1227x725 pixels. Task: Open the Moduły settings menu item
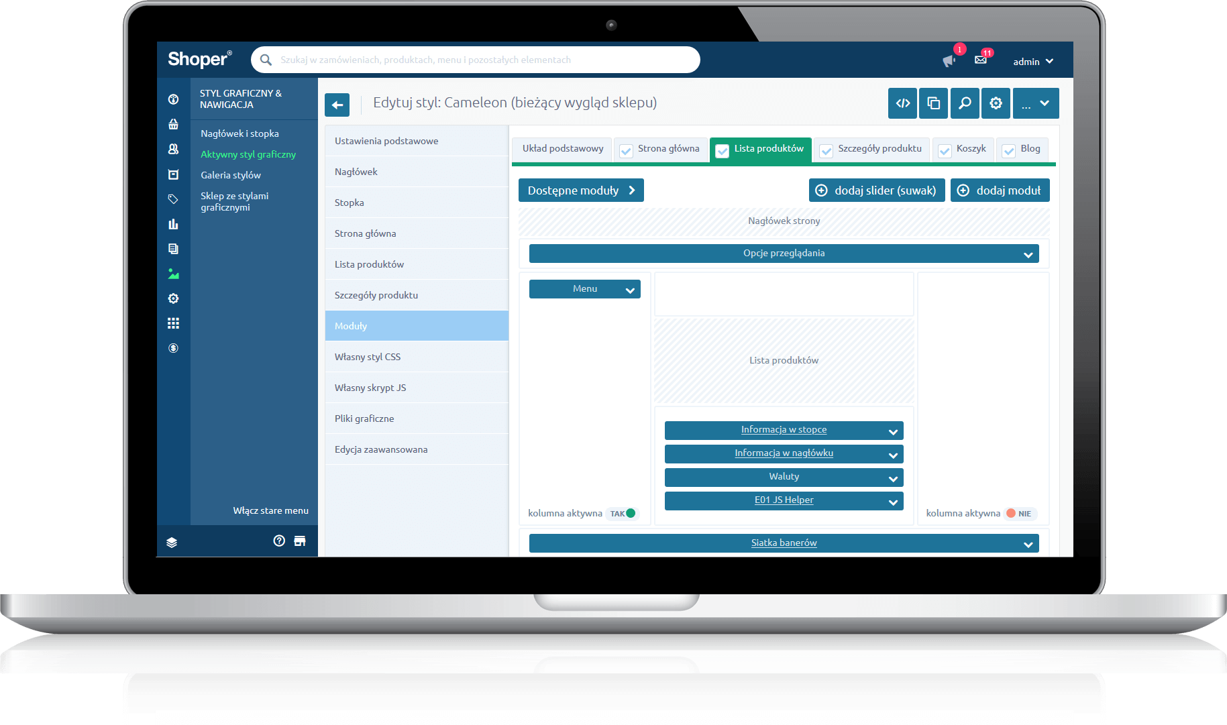pos(417,326)
